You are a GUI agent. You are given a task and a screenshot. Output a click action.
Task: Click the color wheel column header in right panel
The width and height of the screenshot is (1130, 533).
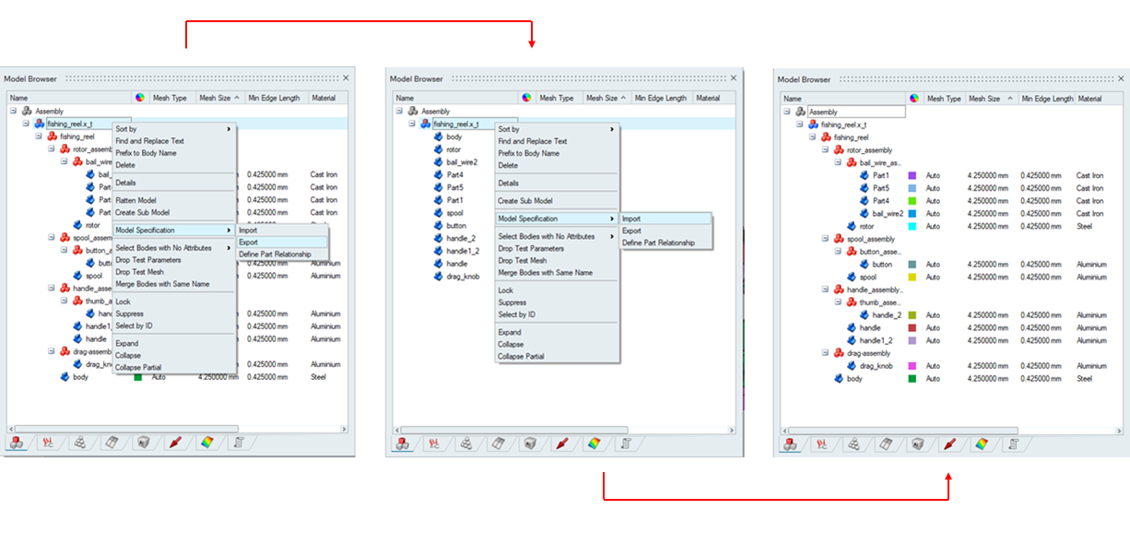click(x=913, y=99)
